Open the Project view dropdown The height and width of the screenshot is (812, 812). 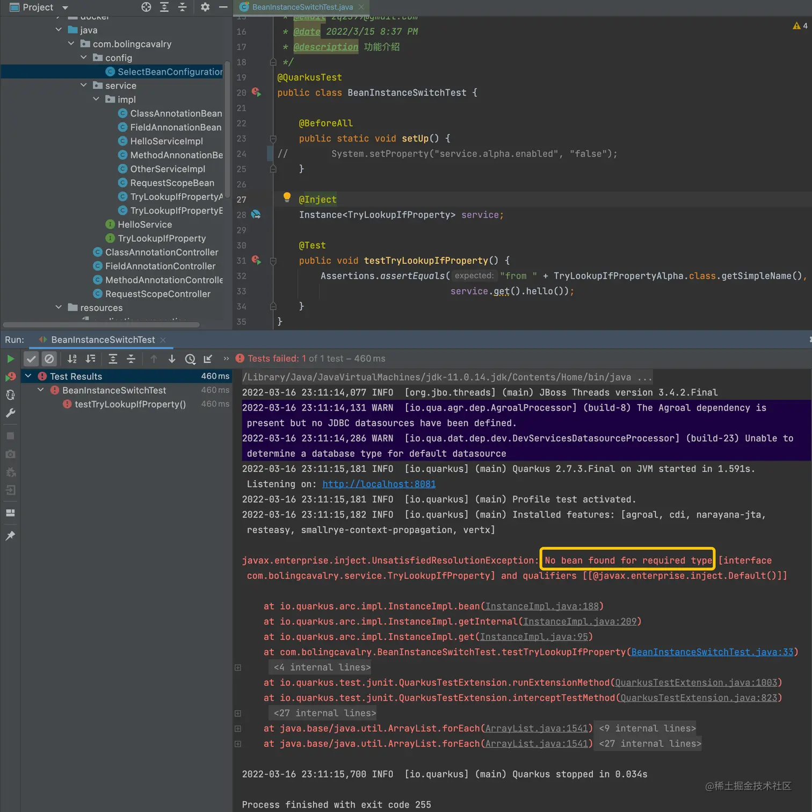coord(65,8)
